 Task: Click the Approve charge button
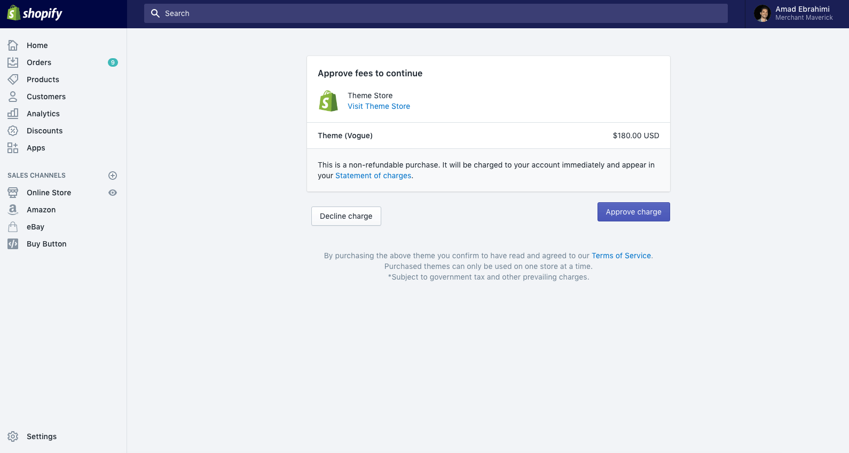pos(633,212)
